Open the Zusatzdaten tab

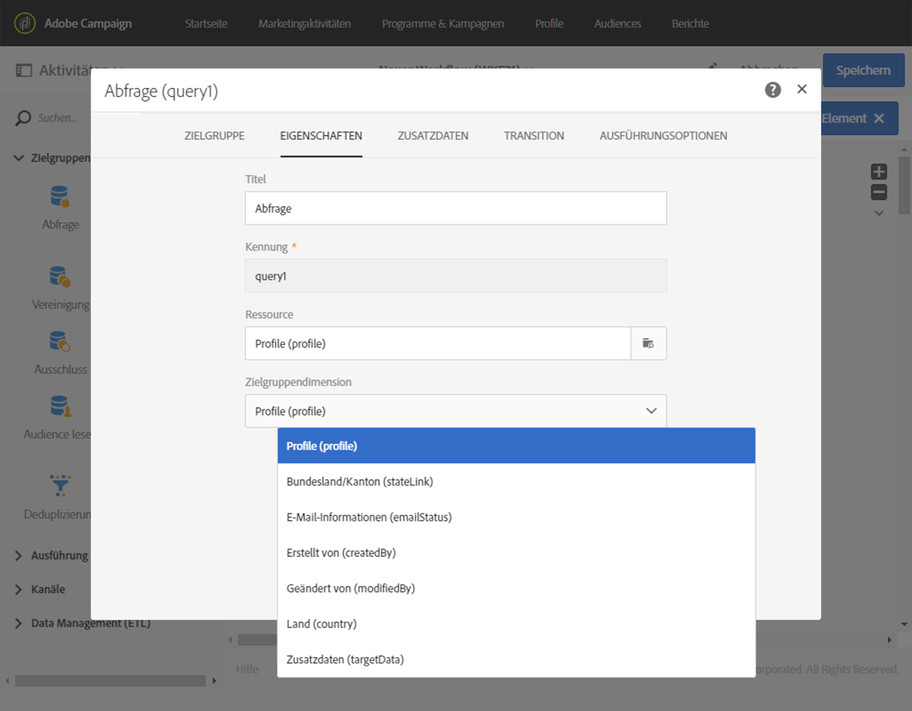(433, 136)
